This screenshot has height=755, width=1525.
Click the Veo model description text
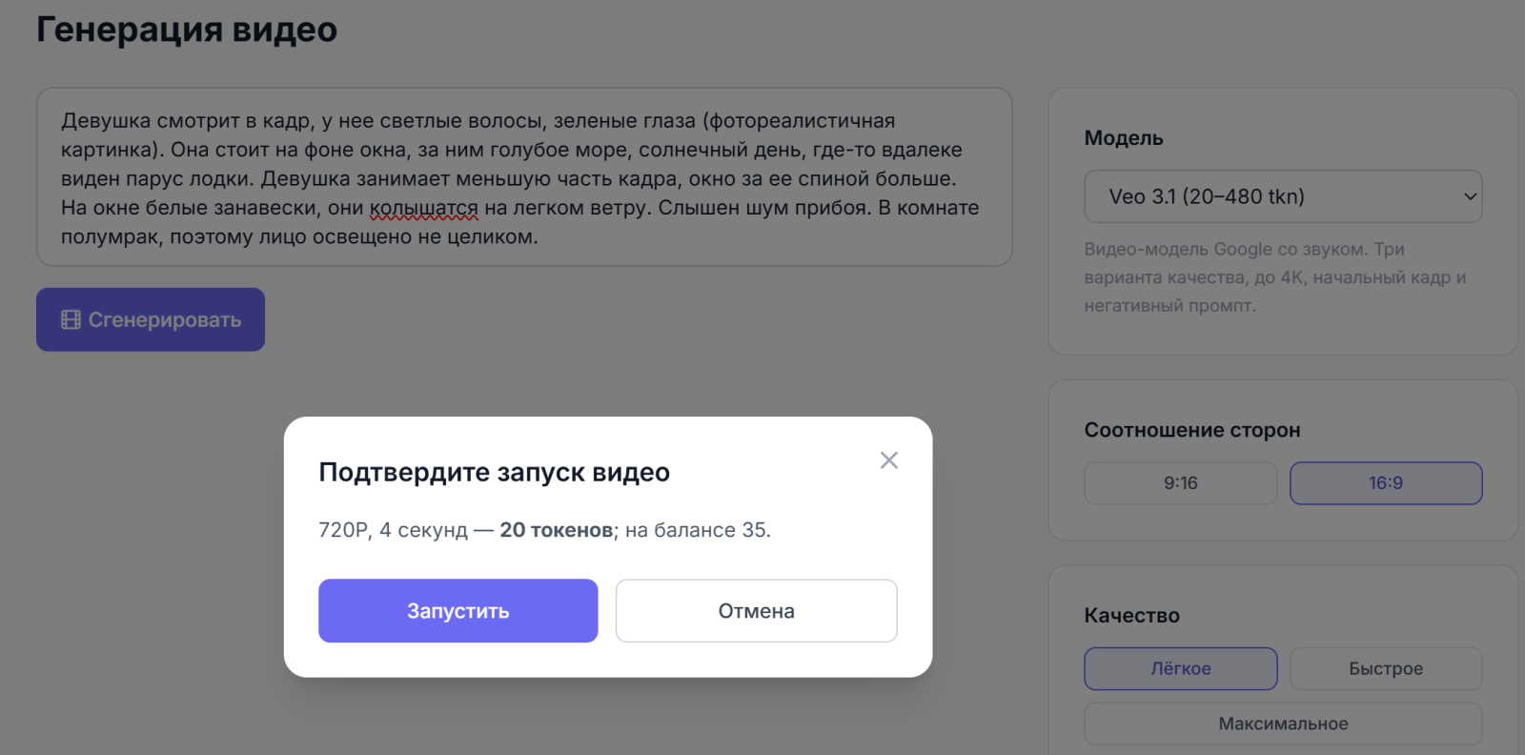[1275, 277]
